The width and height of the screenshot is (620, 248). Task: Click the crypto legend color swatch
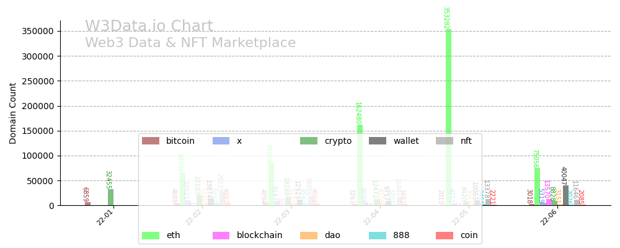[309, 141]
